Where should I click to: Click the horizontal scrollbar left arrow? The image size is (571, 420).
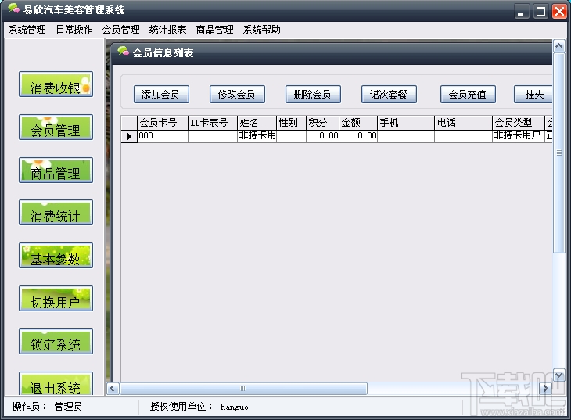point(112,389)
